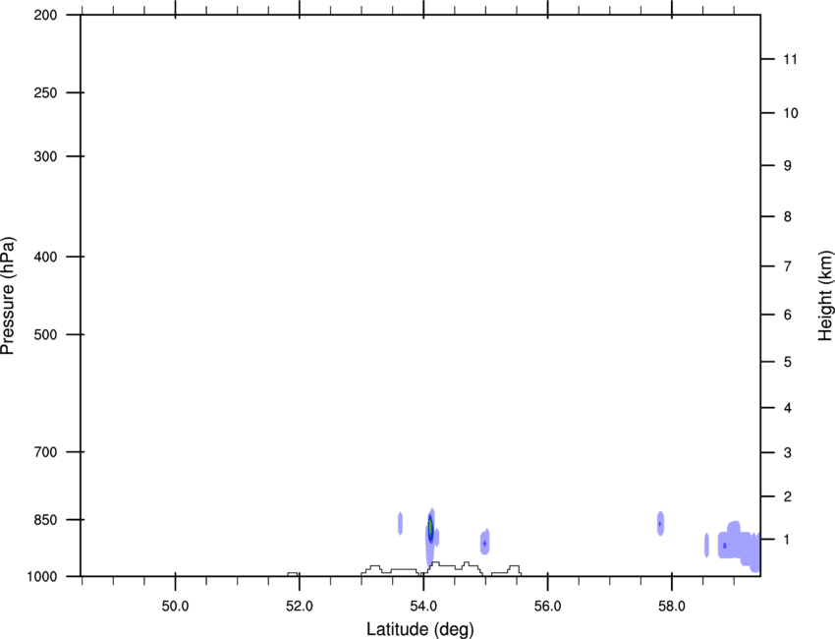Click the 300 pressure axis label
Image resolution: width=835 pixels, height=639 pixels.
(45, 156)
